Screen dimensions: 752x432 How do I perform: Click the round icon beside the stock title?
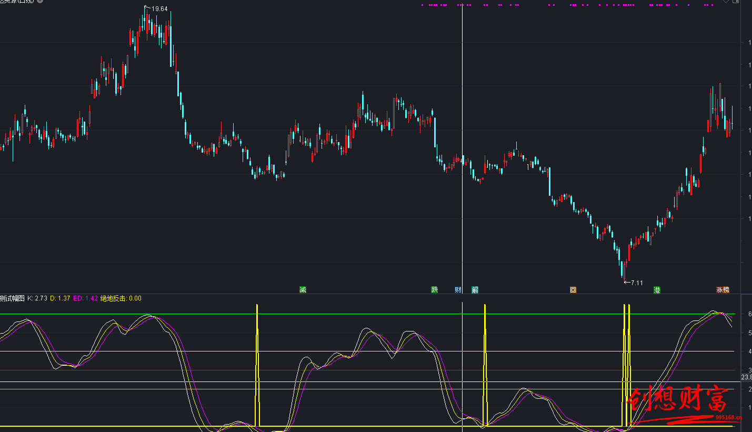pos(40,2)
